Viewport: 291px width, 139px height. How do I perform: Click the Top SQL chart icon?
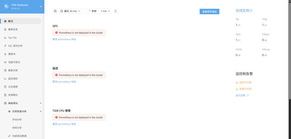(5, 38)
